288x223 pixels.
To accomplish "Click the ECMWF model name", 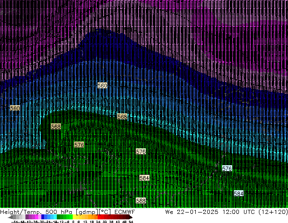I will [125, 212].
